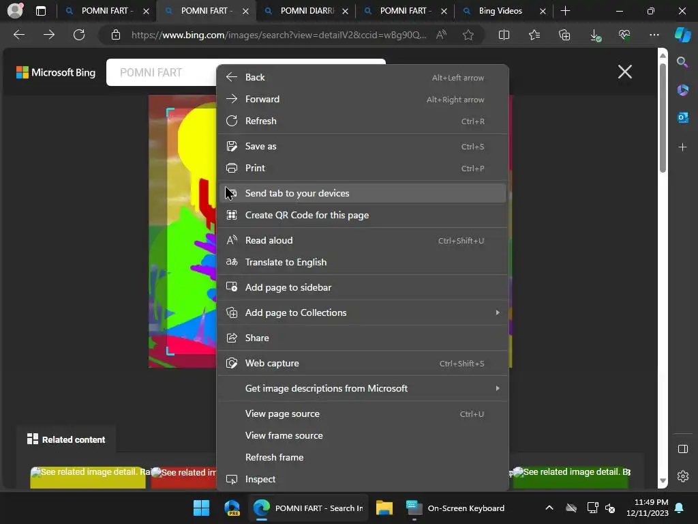Select Print menu entry
Viewport: 698px width, 524px height.
(x=363, y=168)
